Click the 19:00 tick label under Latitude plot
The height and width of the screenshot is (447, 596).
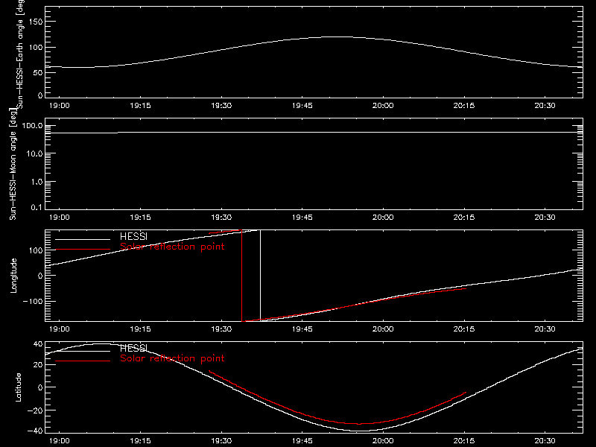coord(60,441)
